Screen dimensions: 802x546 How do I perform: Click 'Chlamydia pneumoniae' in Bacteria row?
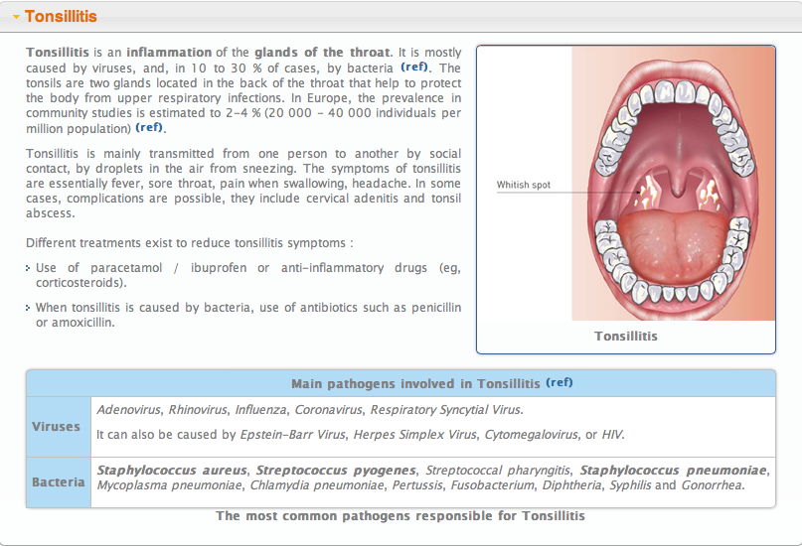click(317, 485)
